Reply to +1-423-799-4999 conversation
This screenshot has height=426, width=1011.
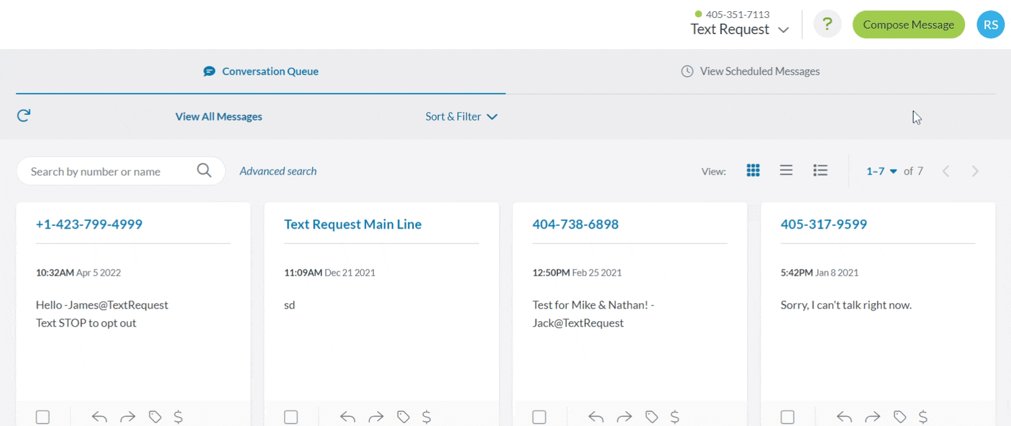[99, 417]
